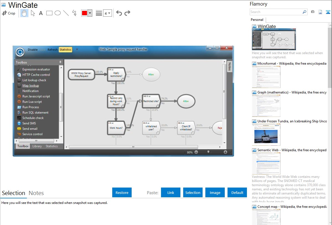Image resolution: width=332 pixels, height=225 pixels.
Task: Click the line thickness icon
Action: click(99, 13)
